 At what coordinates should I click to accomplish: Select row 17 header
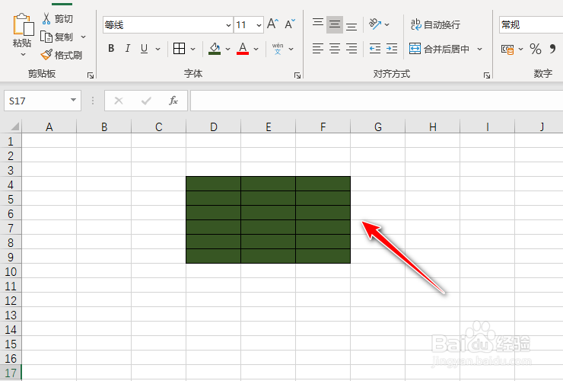(11, 373)
